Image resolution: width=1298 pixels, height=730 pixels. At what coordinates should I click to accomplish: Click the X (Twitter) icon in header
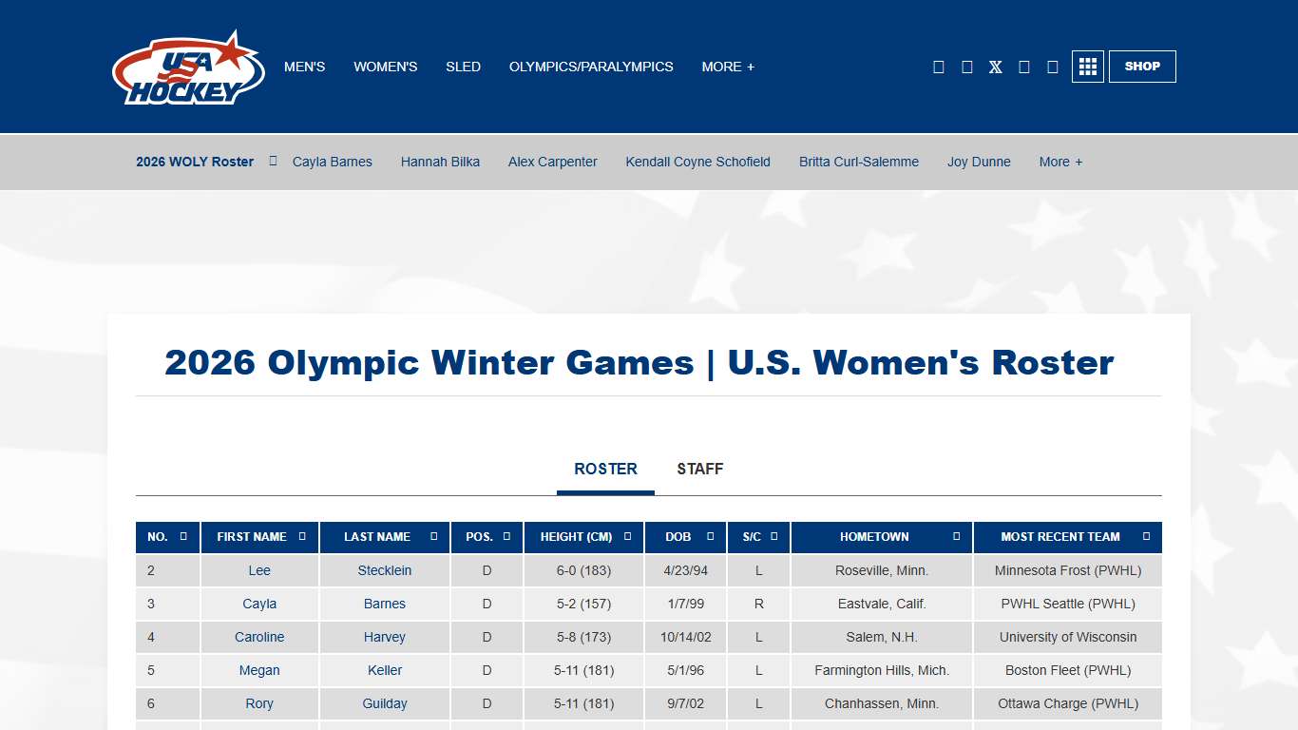coord(995,67)
